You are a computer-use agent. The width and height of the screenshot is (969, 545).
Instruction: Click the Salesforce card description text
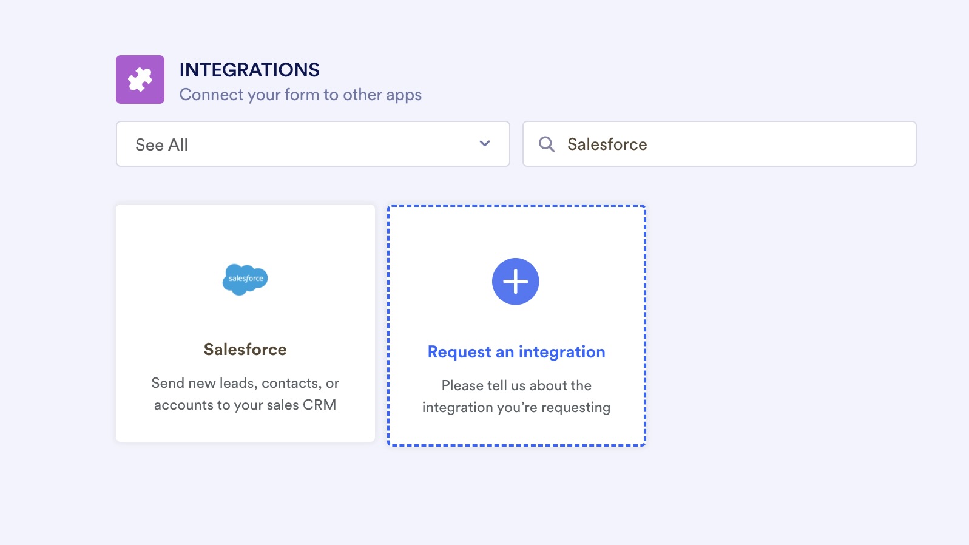tap(245, 394)
